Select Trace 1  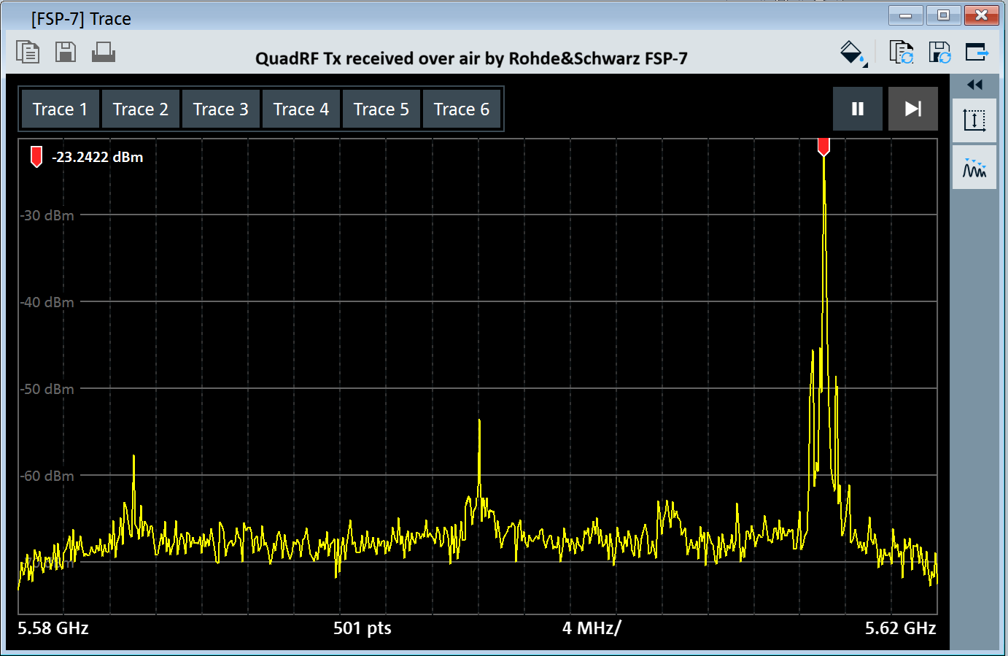tap(61, 109)
